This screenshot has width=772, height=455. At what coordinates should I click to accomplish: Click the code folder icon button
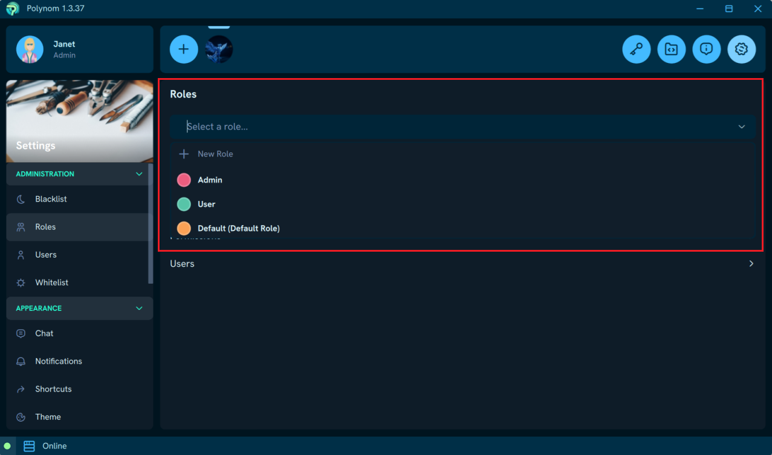coord(671,49)
